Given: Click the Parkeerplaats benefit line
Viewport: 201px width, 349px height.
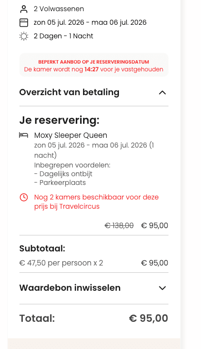Looking at the screenshot, I should [x=60, y=183].
